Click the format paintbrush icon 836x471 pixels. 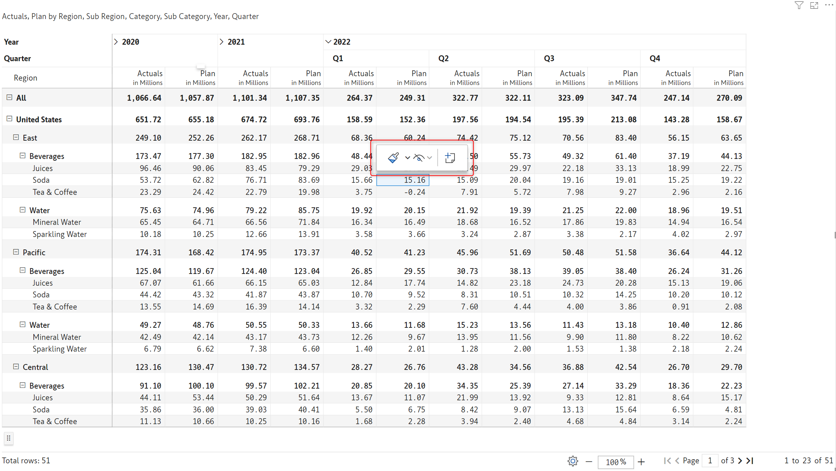coord(393,158)
